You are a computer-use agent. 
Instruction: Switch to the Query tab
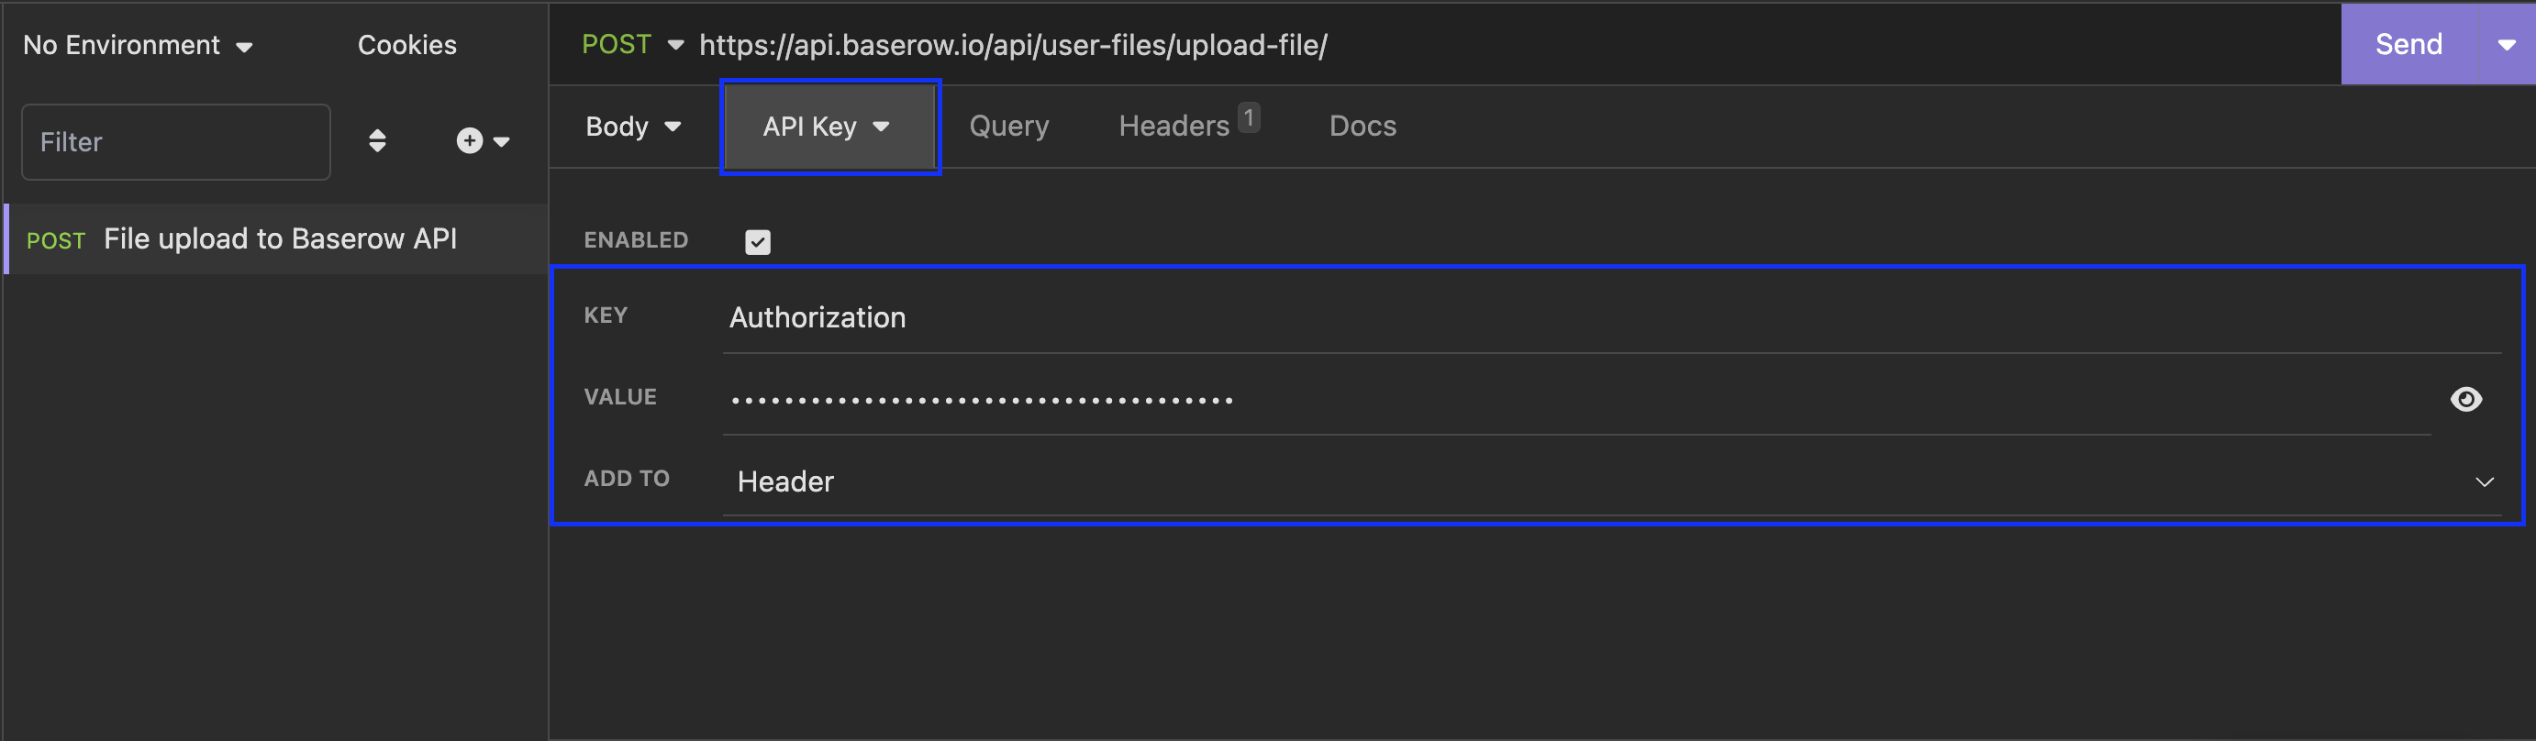(x=1008, y=126)
